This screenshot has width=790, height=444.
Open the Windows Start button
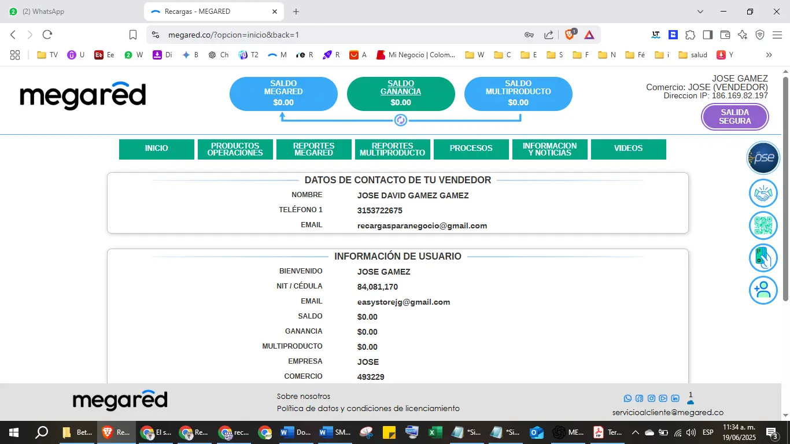pyautogui.click(x=13, y=432)
